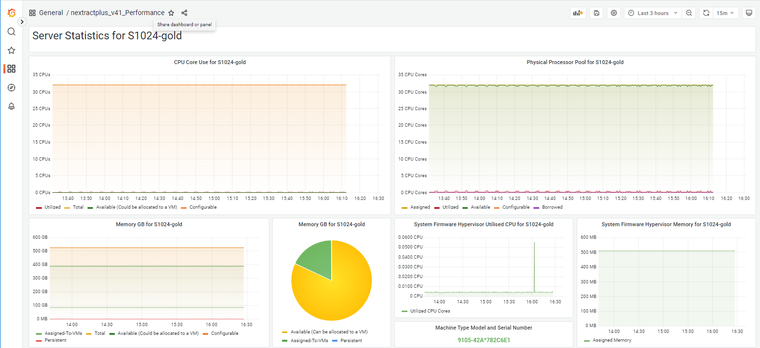Open Starred dashboards from the sidebar

pos(11,50)
